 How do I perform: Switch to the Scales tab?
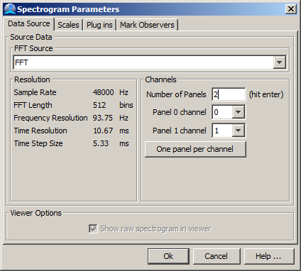click(x=68, y=25)
